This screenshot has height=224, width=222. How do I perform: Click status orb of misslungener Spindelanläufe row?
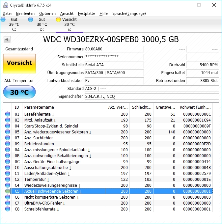click(x=8, y=150)
